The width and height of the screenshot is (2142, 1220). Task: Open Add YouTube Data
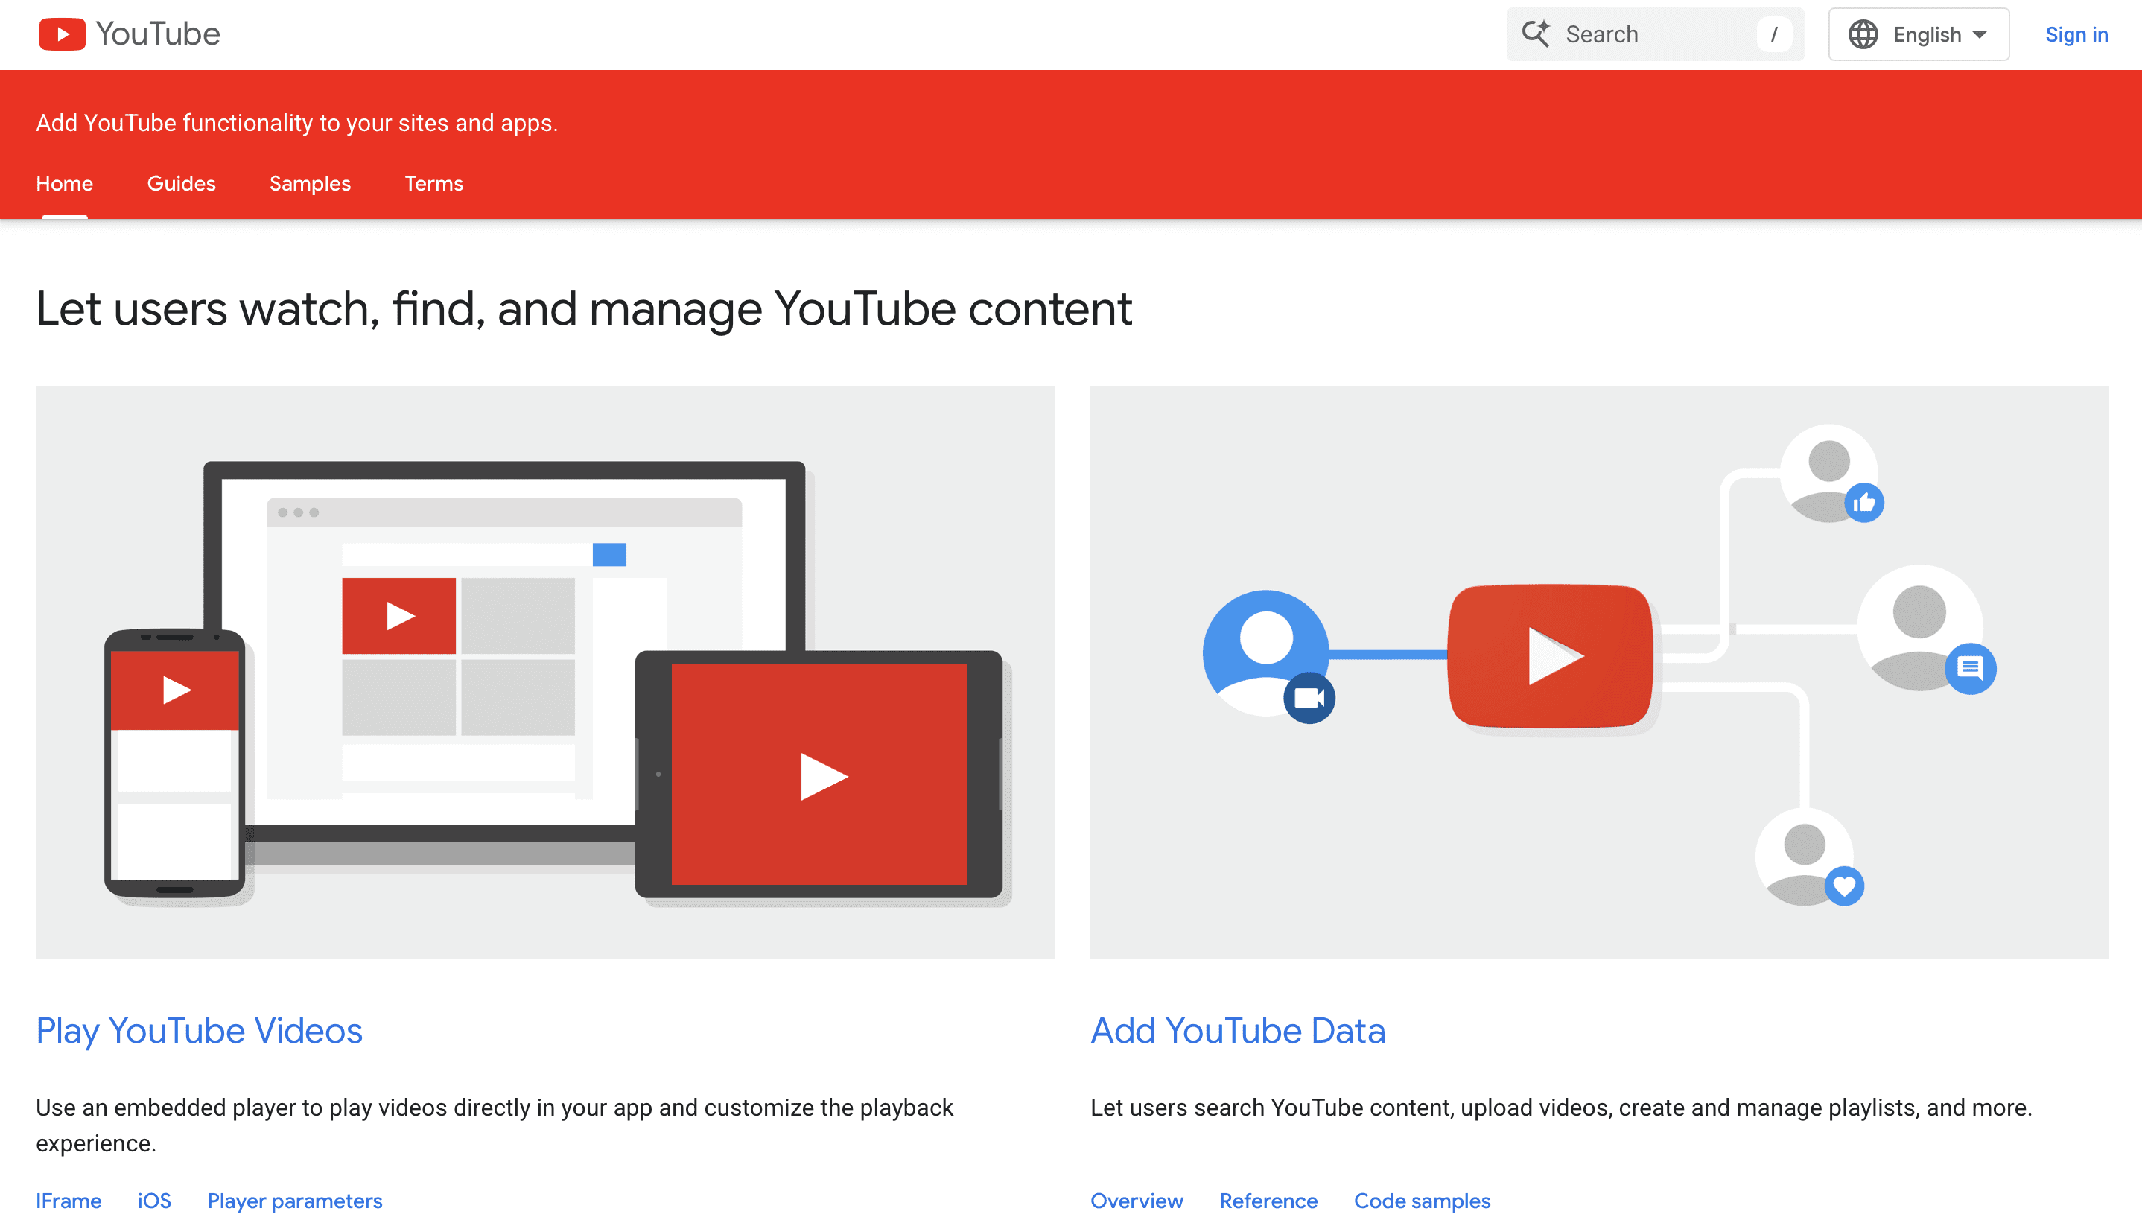1237,1031
